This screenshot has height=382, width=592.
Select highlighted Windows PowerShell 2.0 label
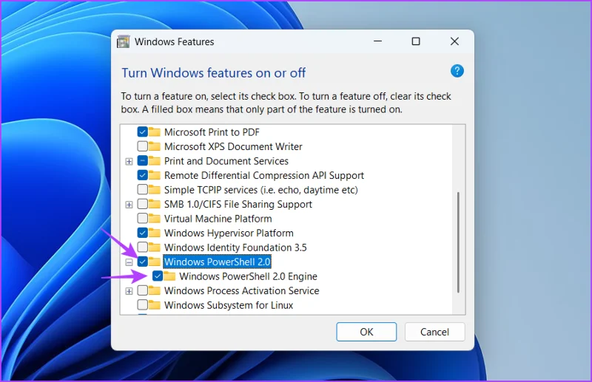pos(217,262)
